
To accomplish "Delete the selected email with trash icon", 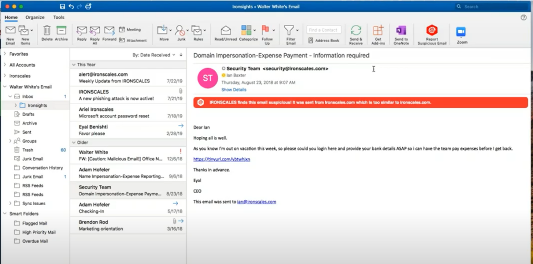I will [47, 30].
